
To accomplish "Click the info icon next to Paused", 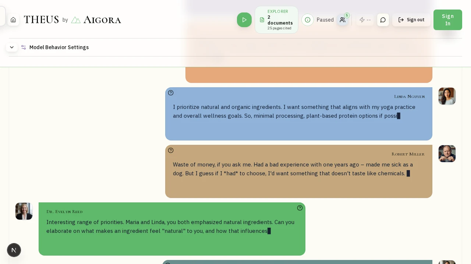I will point(308,20).
